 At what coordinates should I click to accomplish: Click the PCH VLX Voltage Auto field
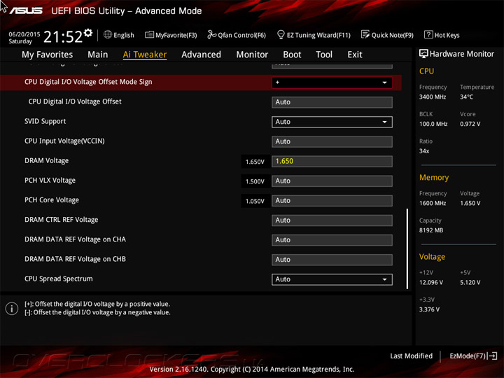pos(332,181)
